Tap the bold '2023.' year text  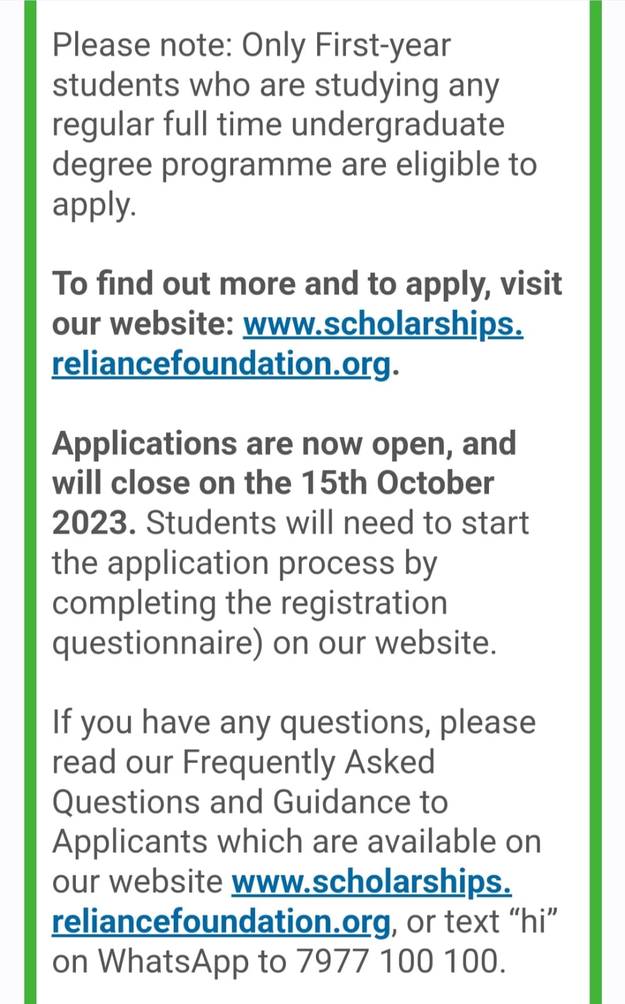(x=94, y=523)
